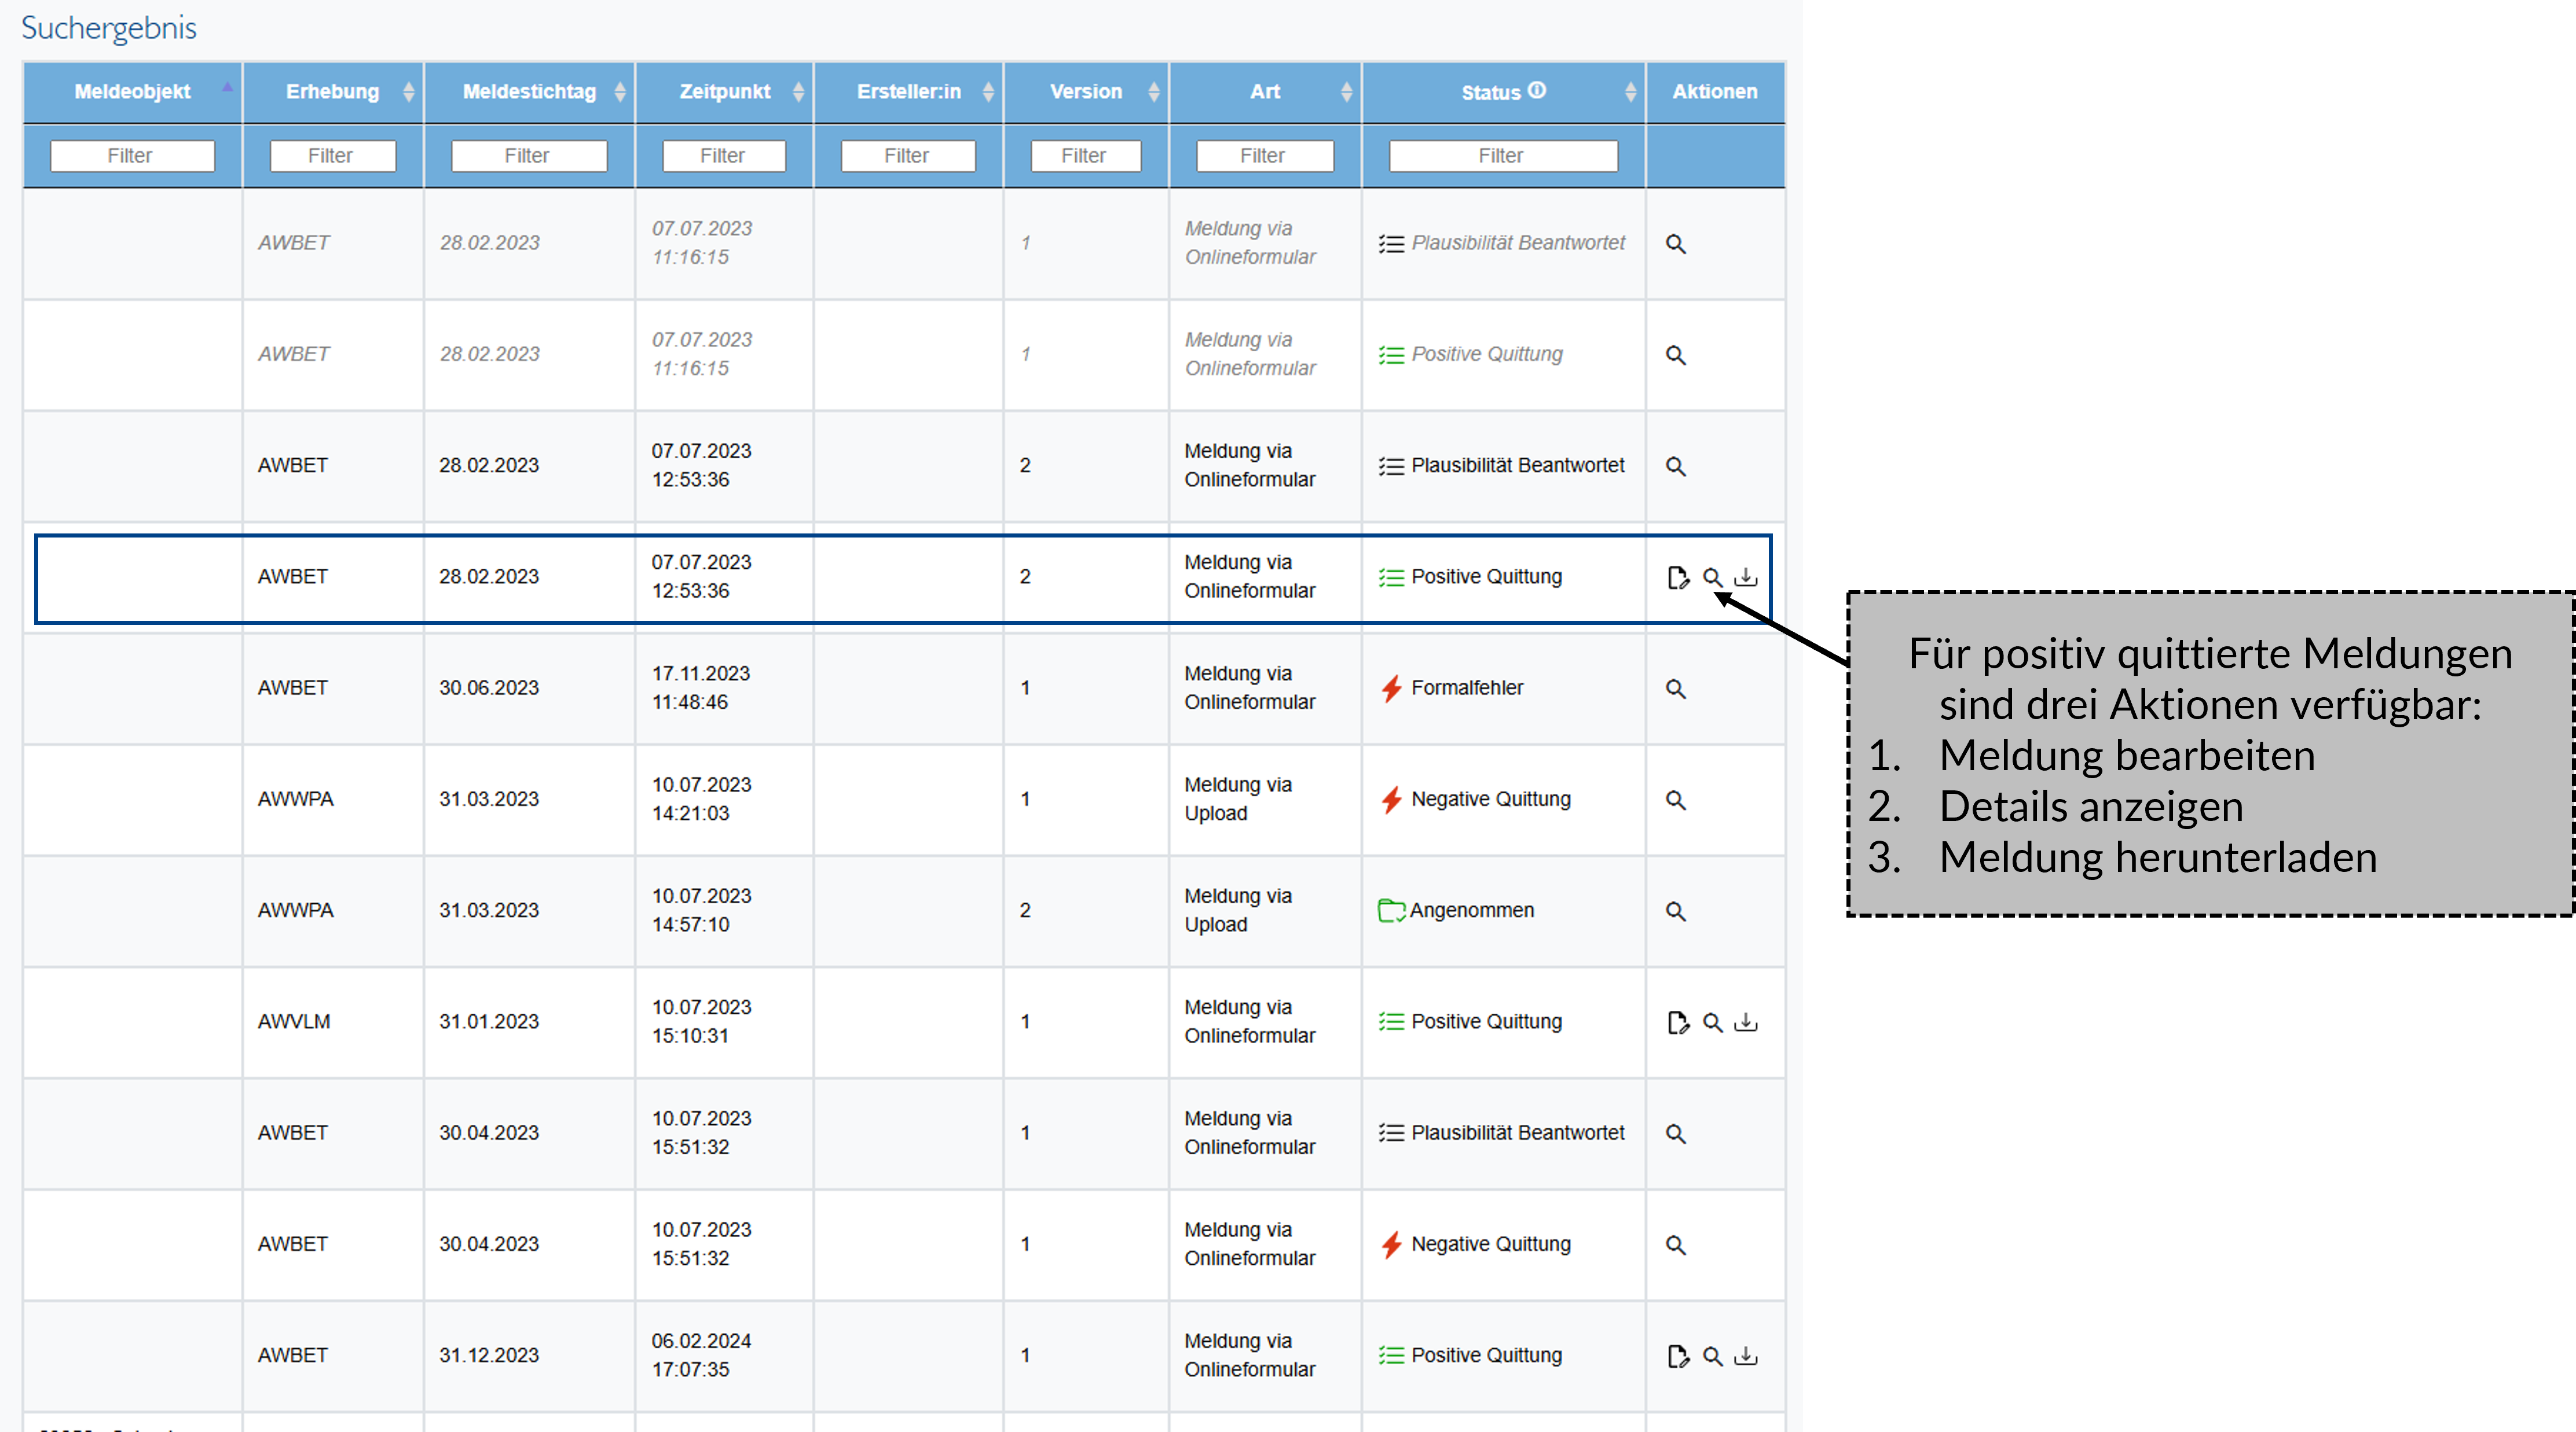Download the 31.12.2023 AWBET report
Viewport: 2576px width, 1432px height.
[x=1745, y=1356]
